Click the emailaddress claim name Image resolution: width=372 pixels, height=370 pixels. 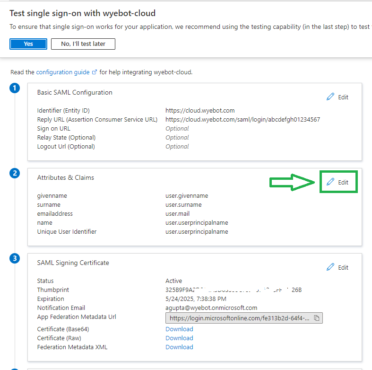coord(55,214)
